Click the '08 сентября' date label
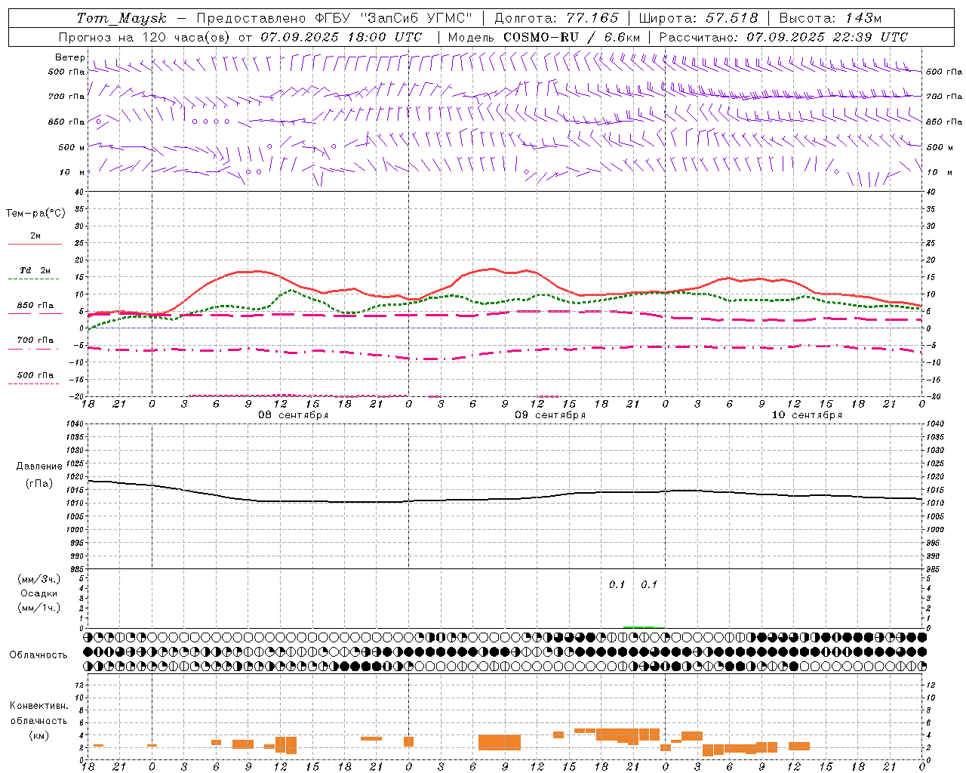The height and width of the screenshot is (773, 966). pos(294,415)
